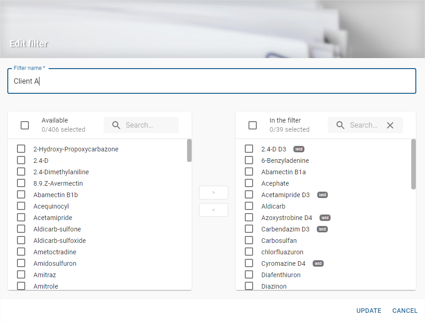Viewport: 425px width, 322px height.
Task: Click the search magnifier in filter list
Action: 340,125
